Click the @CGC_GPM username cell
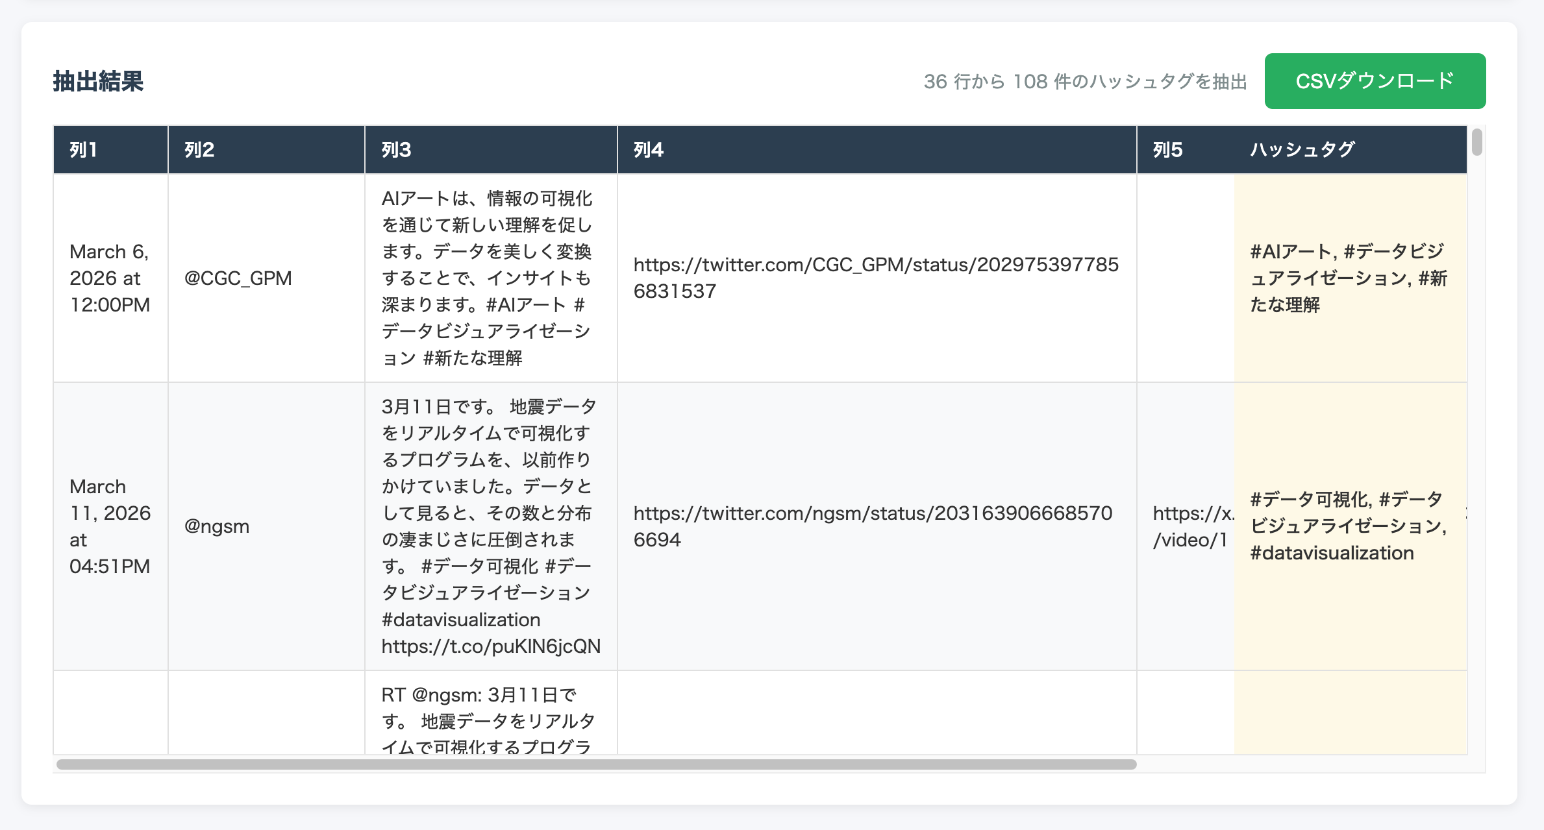The height and width of the screenshot is (830, 1544). point(238,278)
